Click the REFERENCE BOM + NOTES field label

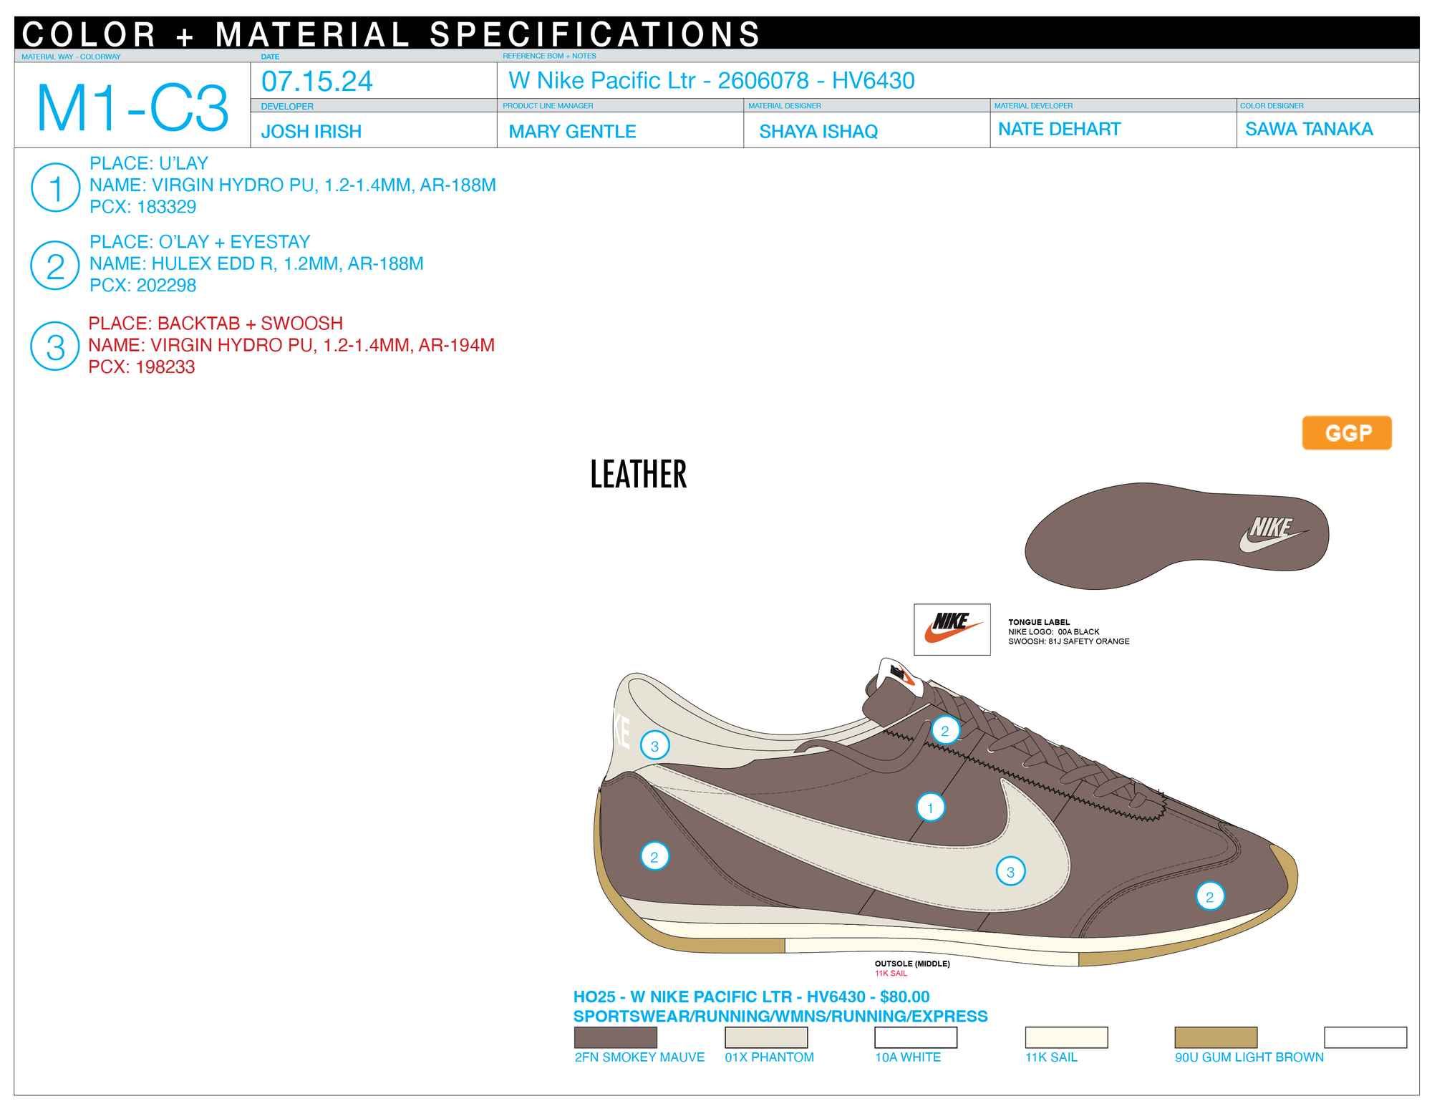pos(549,56)
